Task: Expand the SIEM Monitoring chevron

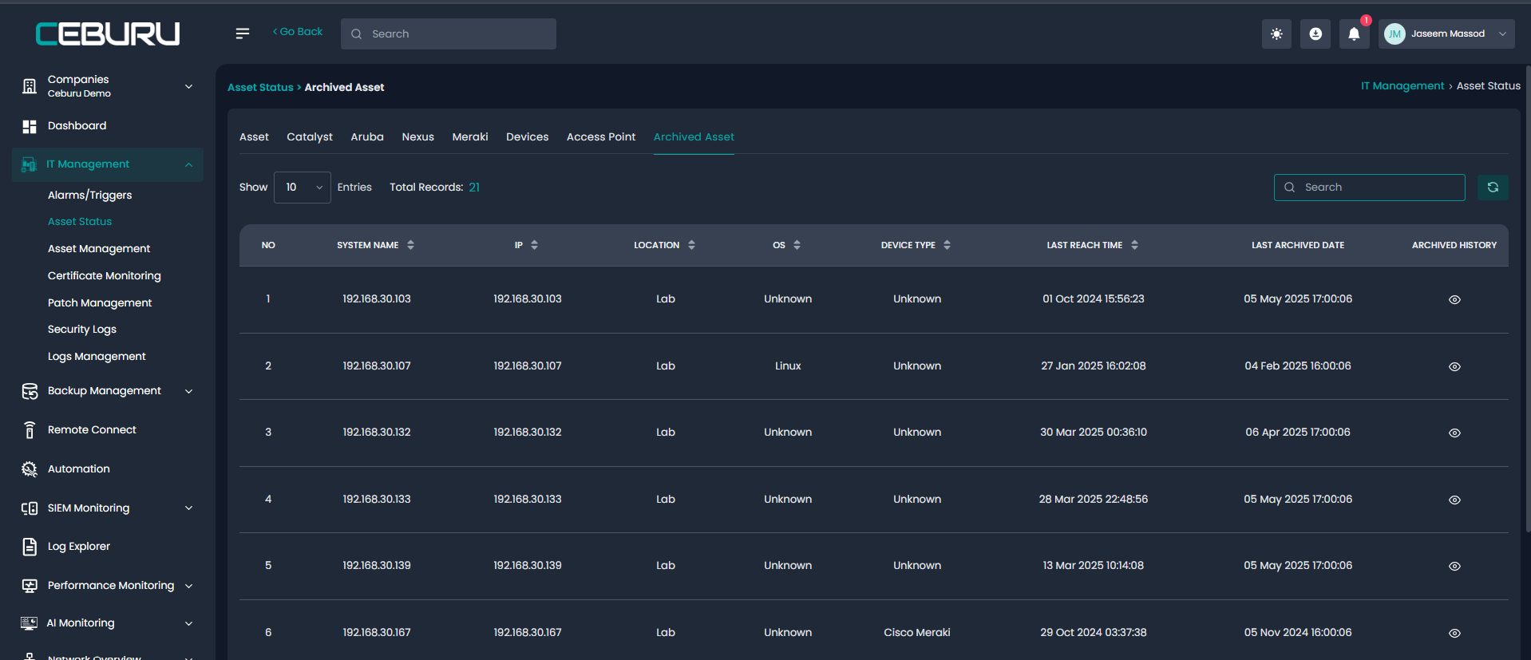Action: click(x=189, y=508)
